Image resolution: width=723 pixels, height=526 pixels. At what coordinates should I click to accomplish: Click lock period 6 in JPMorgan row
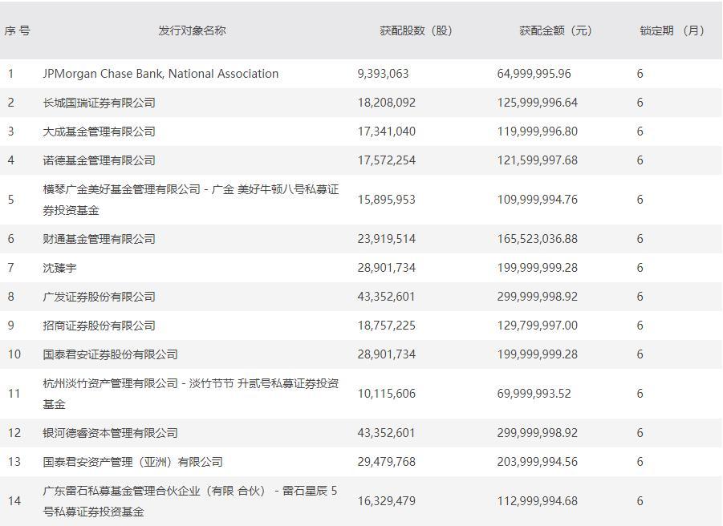(640, 74)
